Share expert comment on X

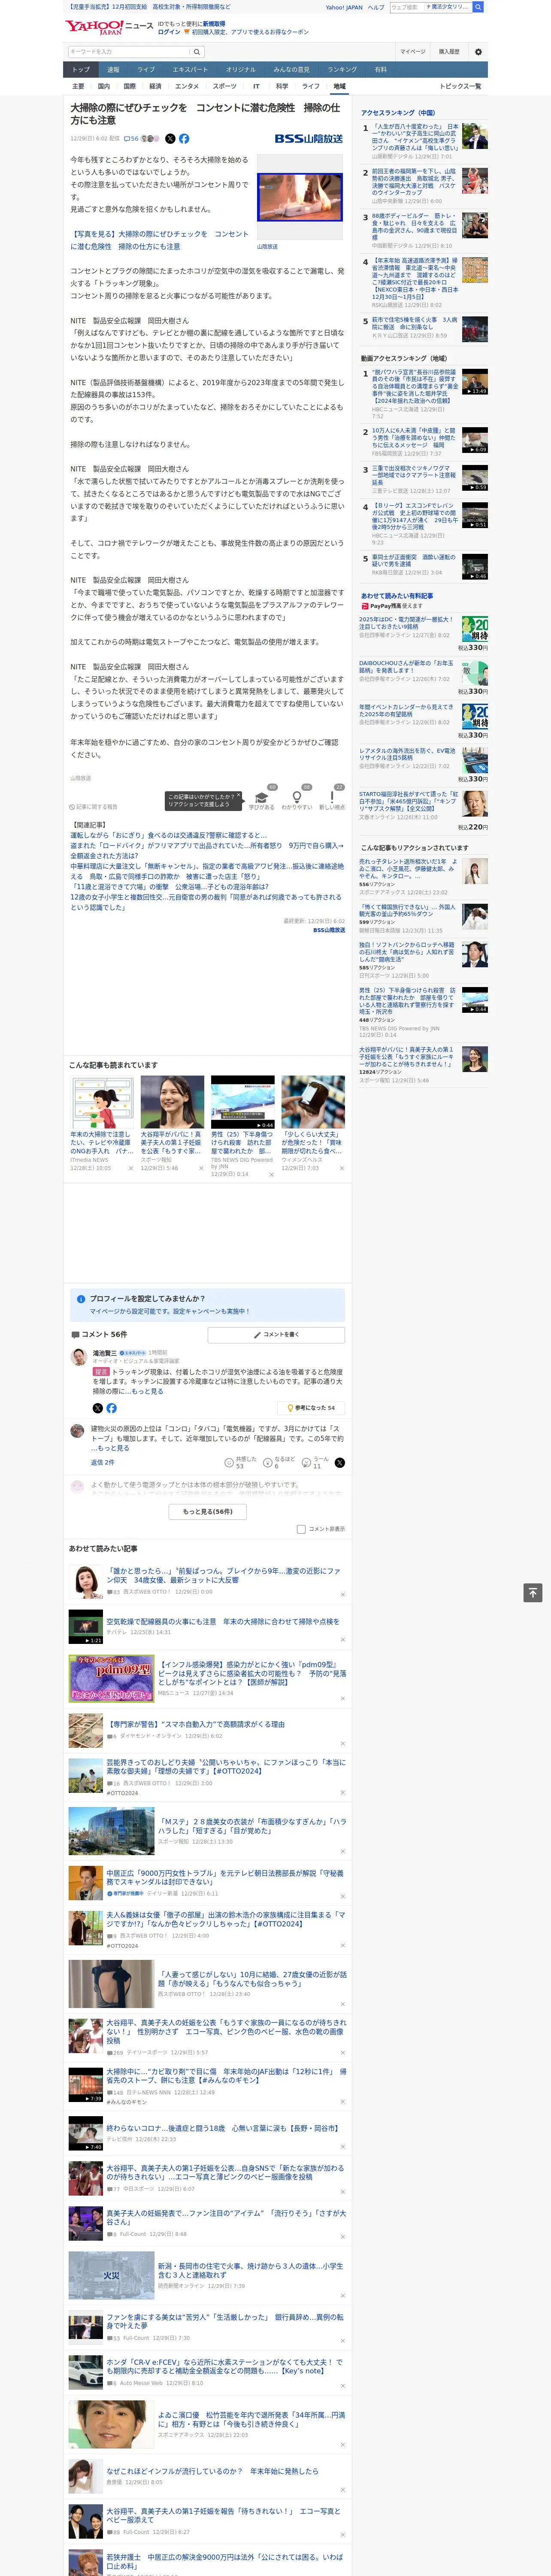pos(98,1408)
